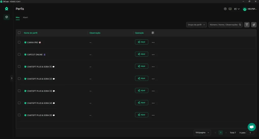Expand the 100/pagina page size dropdown
Viewport: 259px width, 139px height.
coord(202,133)
